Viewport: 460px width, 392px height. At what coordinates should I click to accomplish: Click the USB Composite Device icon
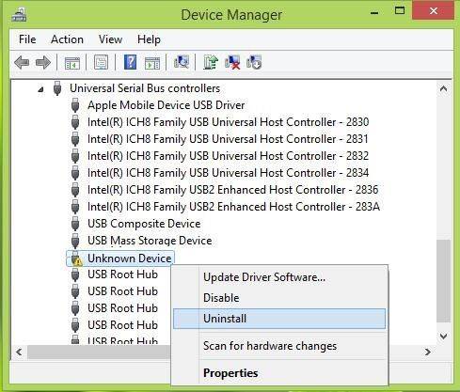(x=75, y=224)
